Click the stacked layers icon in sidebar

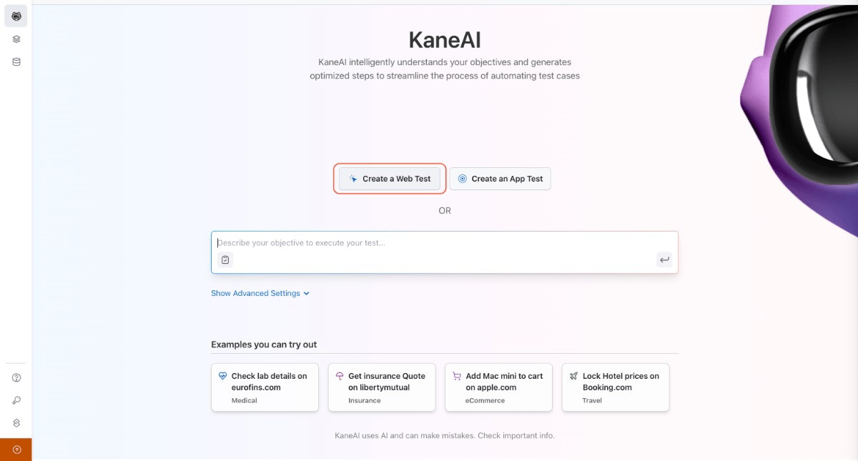[16, 39]
